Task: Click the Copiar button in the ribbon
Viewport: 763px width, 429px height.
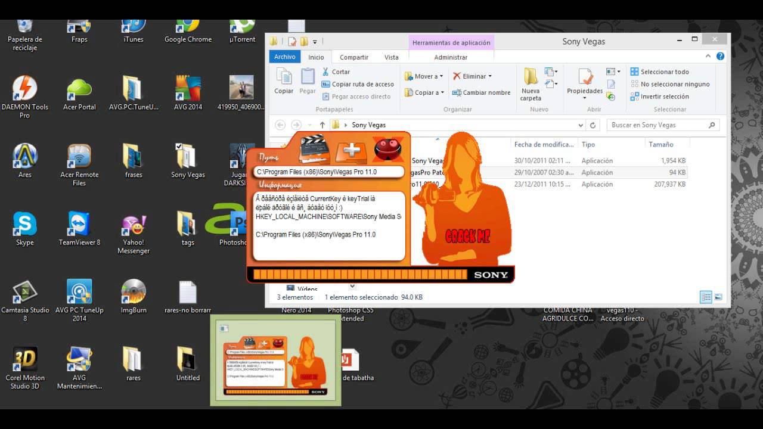Action: point(284,80)
